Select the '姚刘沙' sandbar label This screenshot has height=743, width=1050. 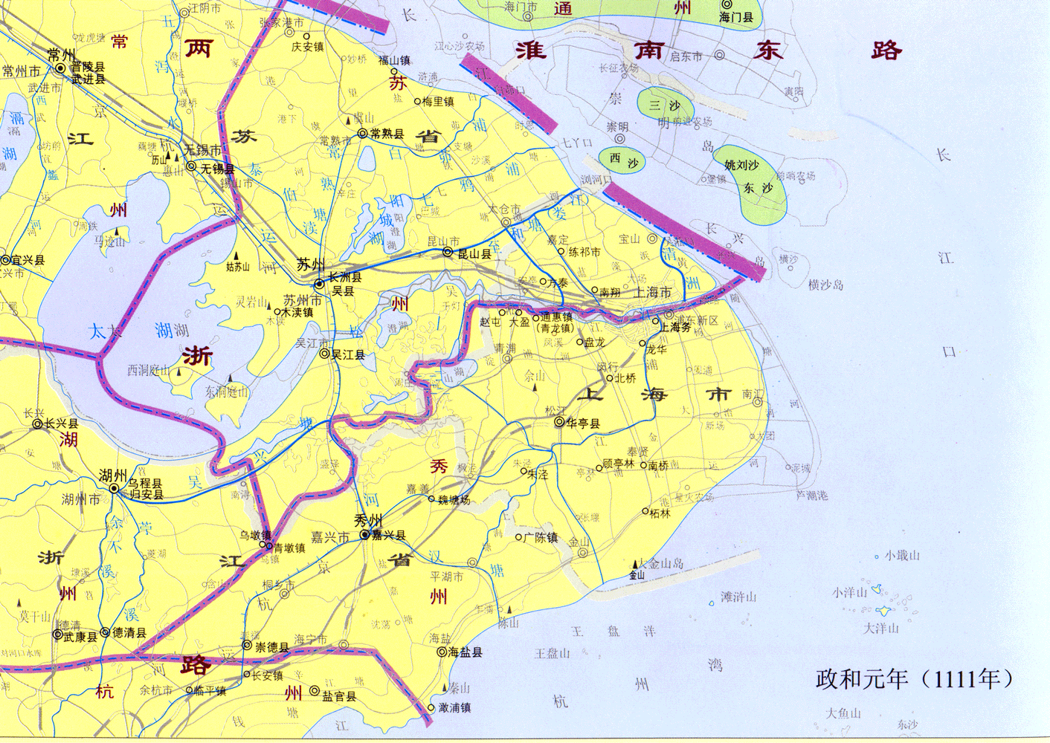tap(741, 165)
